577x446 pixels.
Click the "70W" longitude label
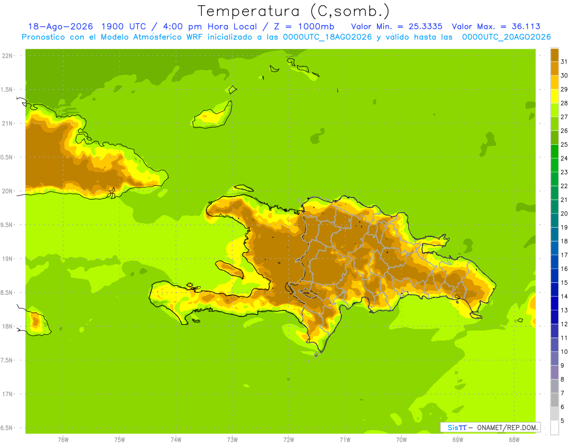(401, 440)
